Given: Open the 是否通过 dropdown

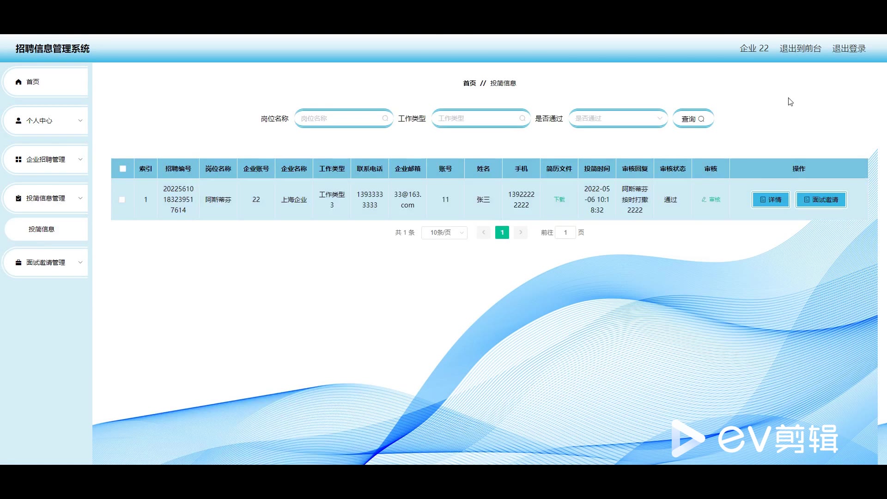Looking at the screenshot, I should pos(618,118).
